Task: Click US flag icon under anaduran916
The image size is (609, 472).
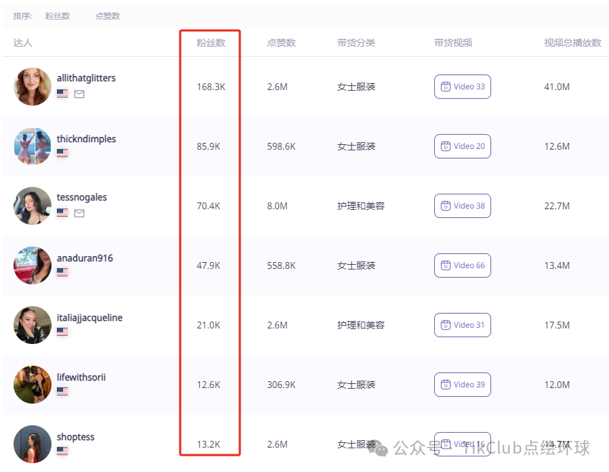Action: (62, 272)
